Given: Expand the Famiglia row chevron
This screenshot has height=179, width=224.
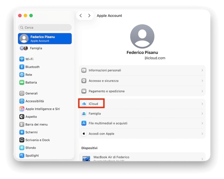Looking at the screenshot, I should 202,114.
